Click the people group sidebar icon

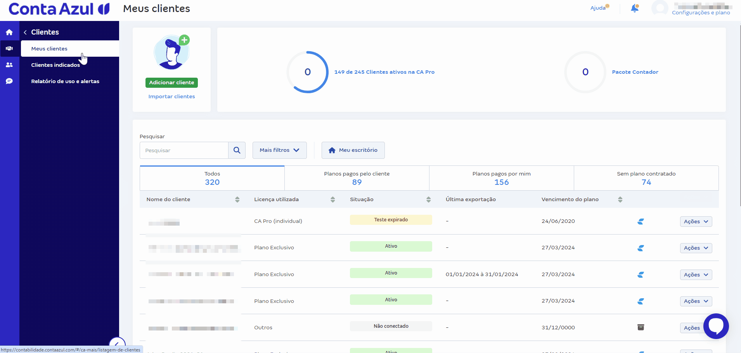click(x=9, y=65)
